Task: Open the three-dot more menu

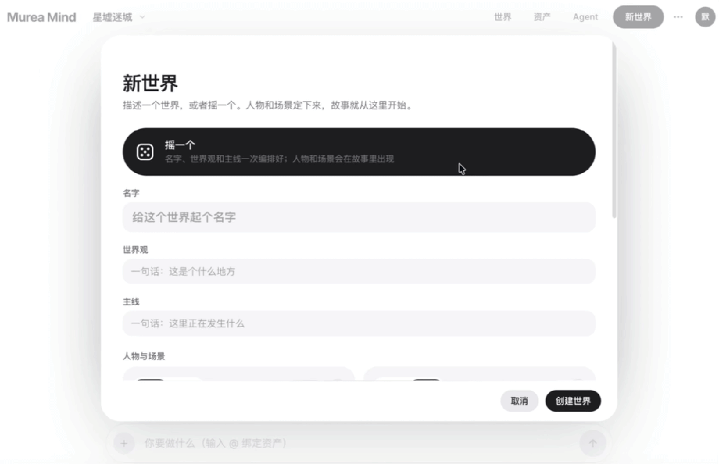Action: click(x=678, y=17)
